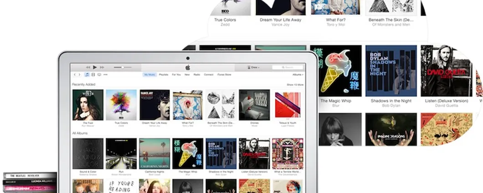Screen dimensions: 483x193
Task: Switch to the TV Shows library icon
Action: [x=99, y=75]
